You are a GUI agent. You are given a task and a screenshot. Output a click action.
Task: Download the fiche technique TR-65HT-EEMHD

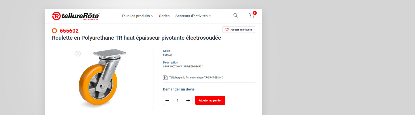pyautogui.click(x=196, y=78)
